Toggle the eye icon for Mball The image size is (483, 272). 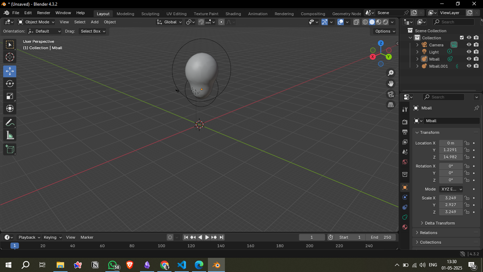pos(469,59)
